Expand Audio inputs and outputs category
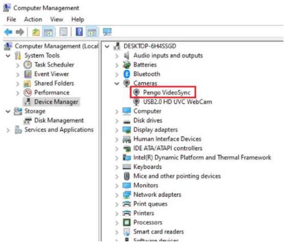Screen dimensions: 284x243 coord(117,56)
